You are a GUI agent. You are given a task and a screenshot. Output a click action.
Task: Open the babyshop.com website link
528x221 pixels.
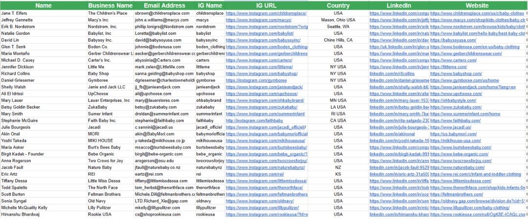click(x=456, y=74)
